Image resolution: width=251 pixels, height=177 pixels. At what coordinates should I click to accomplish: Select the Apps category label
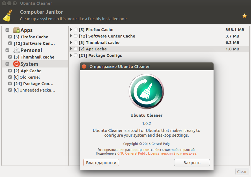coord(26,30)
